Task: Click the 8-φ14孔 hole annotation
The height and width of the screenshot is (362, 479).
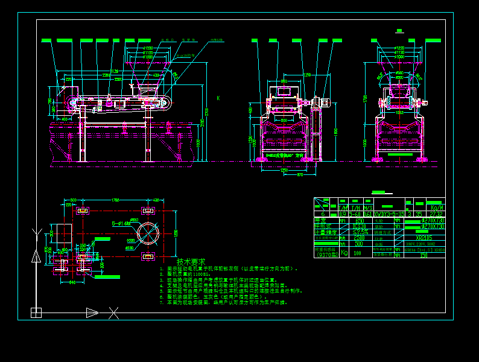Action: (121, 224)
